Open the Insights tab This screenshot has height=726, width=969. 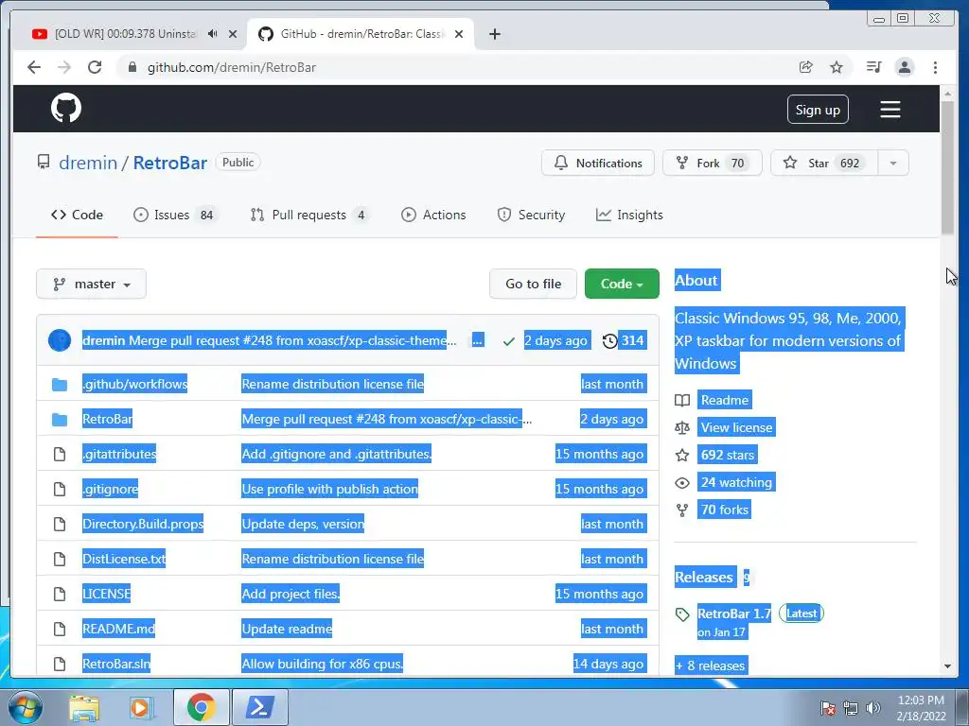click(x=629, y=215)
